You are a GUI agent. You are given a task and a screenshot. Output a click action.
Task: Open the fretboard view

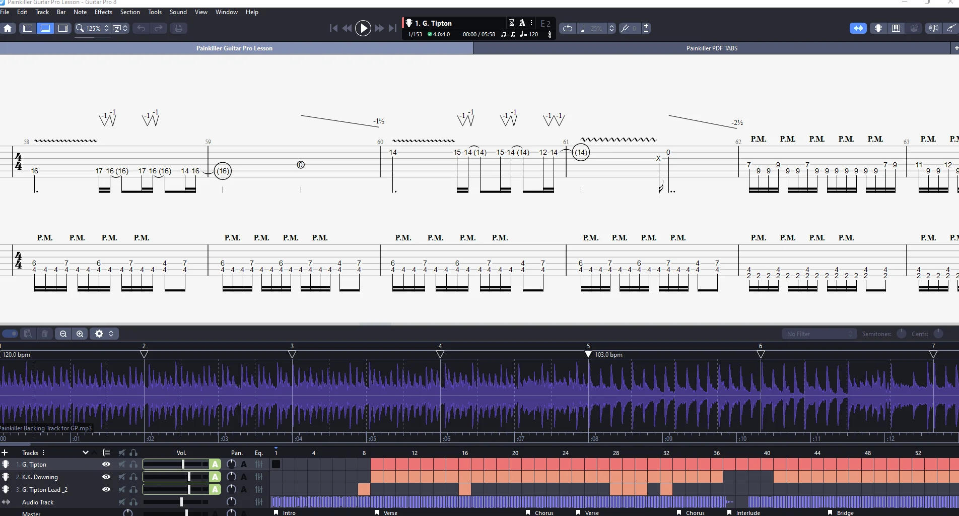[x=878, y=28]
